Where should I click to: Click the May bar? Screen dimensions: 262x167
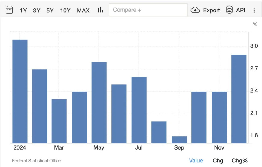pos(99,103)
